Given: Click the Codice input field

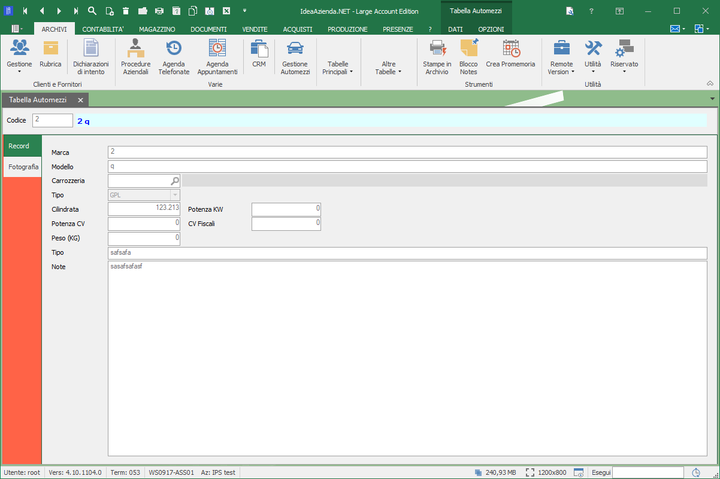Looking at the screenshot, I should click(x=53, y=120).
